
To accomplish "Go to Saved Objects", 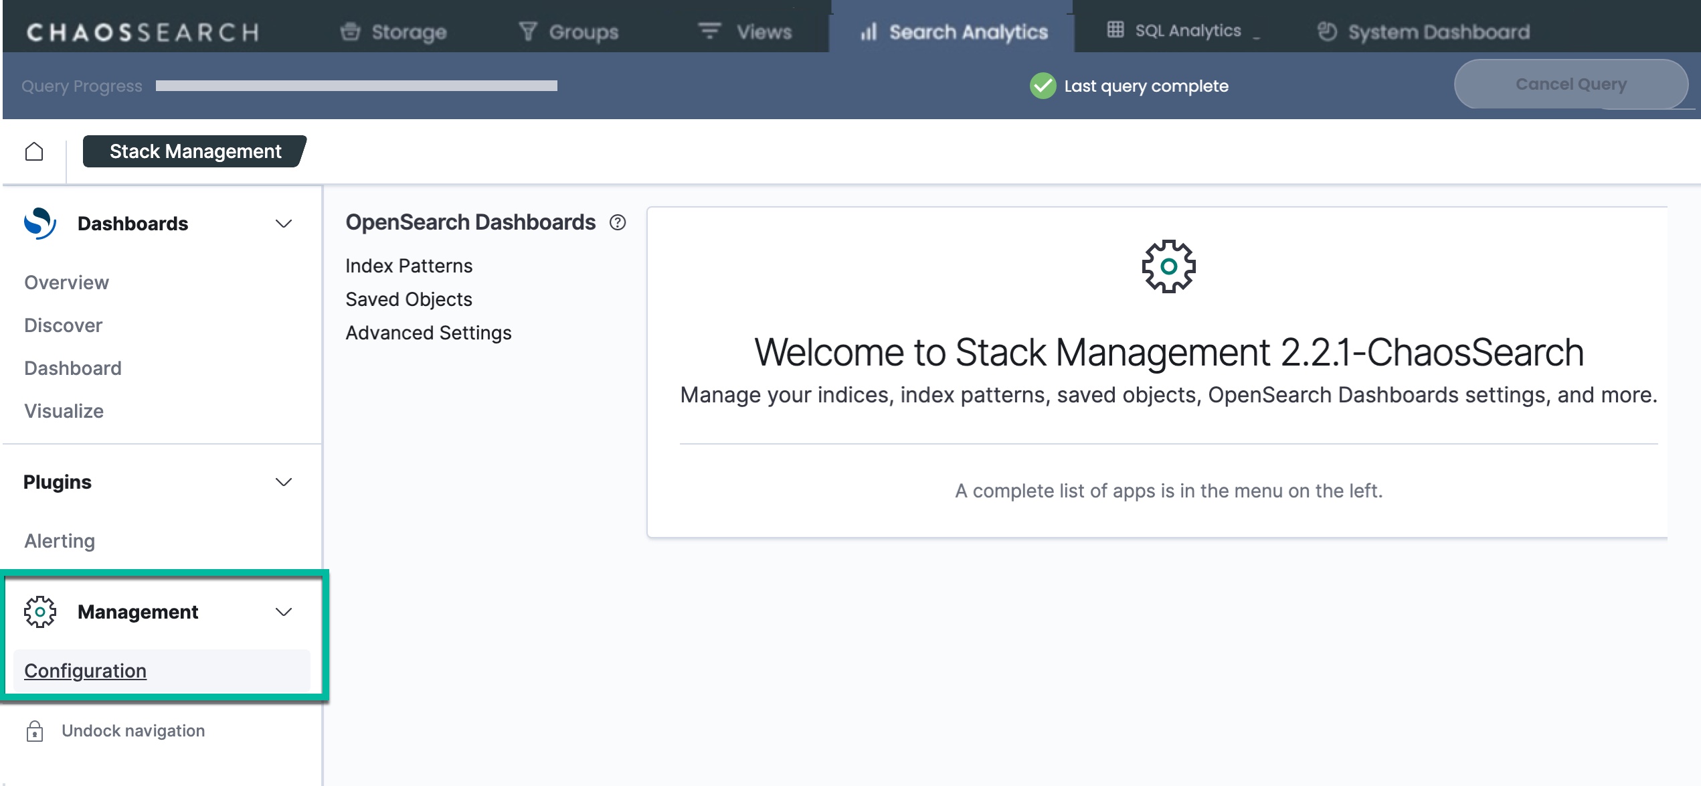I will click(409, 299).
